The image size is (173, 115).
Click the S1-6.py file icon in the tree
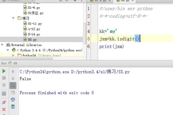tap(25, 8)
